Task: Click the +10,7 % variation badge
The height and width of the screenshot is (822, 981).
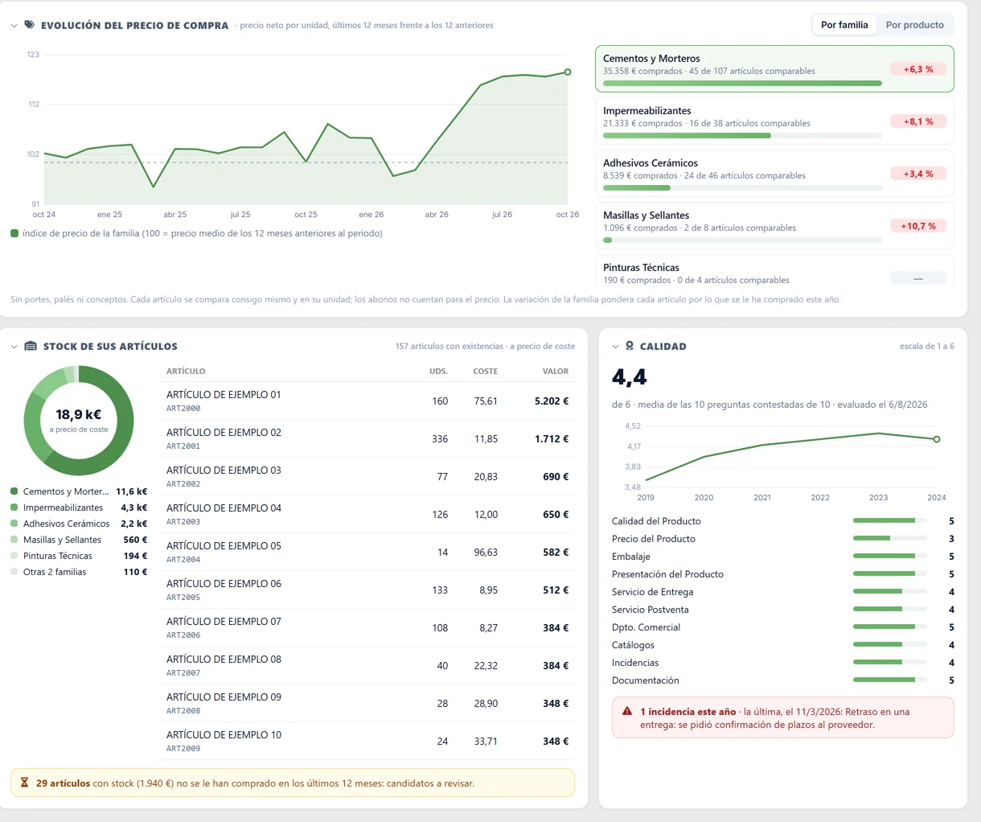Action: coord(918,226)
